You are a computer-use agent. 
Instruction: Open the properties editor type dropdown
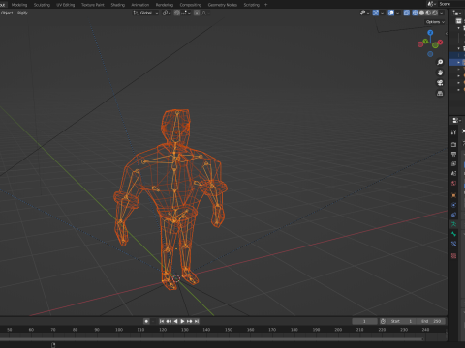[456, 120]
